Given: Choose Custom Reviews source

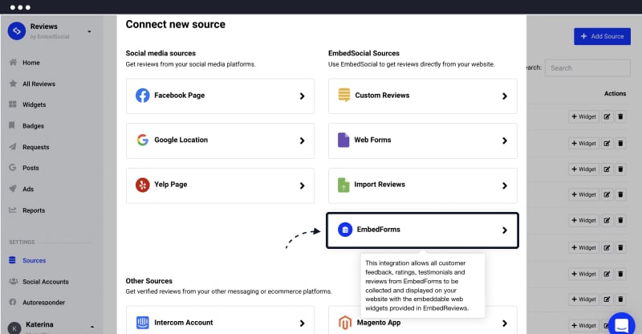Looking at the screenshot, I should pos(423,96).
